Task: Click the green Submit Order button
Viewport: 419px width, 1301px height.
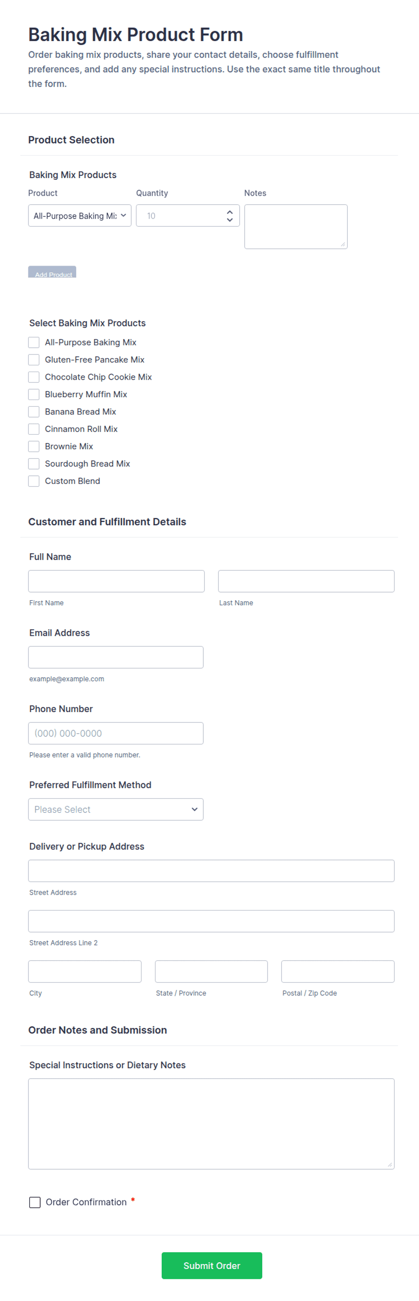Action: pos(211,1266)
